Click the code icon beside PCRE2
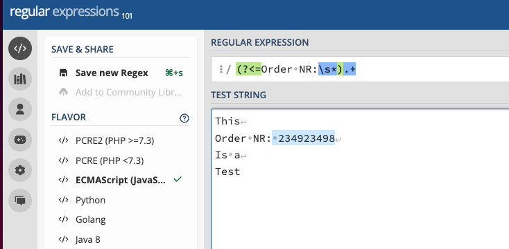 (63, 140)
